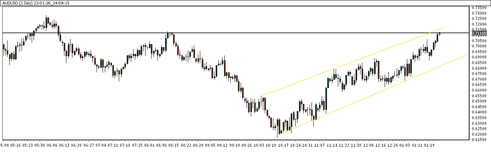Click the 01/03 date axis label
The height and width of the screenshot is (155, 491).
(x=405, y=145)
